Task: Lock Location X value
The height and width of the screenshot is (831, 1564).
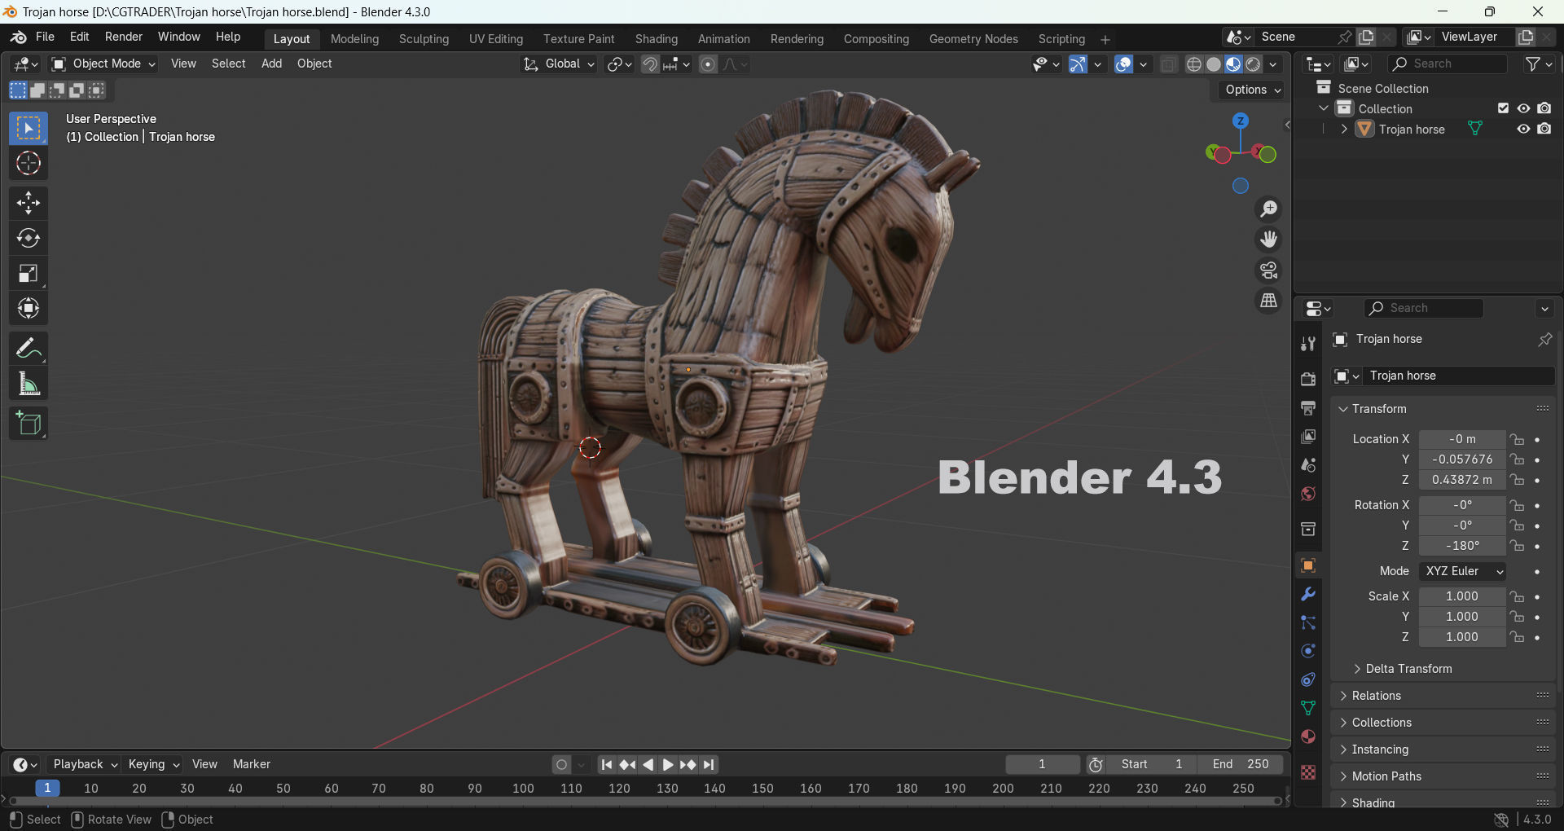Action: 1517,439
